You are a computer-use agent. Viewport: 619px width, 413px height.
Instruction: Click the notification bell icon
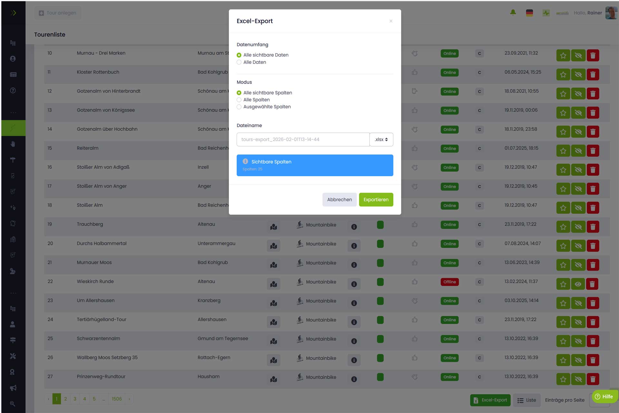513,13
